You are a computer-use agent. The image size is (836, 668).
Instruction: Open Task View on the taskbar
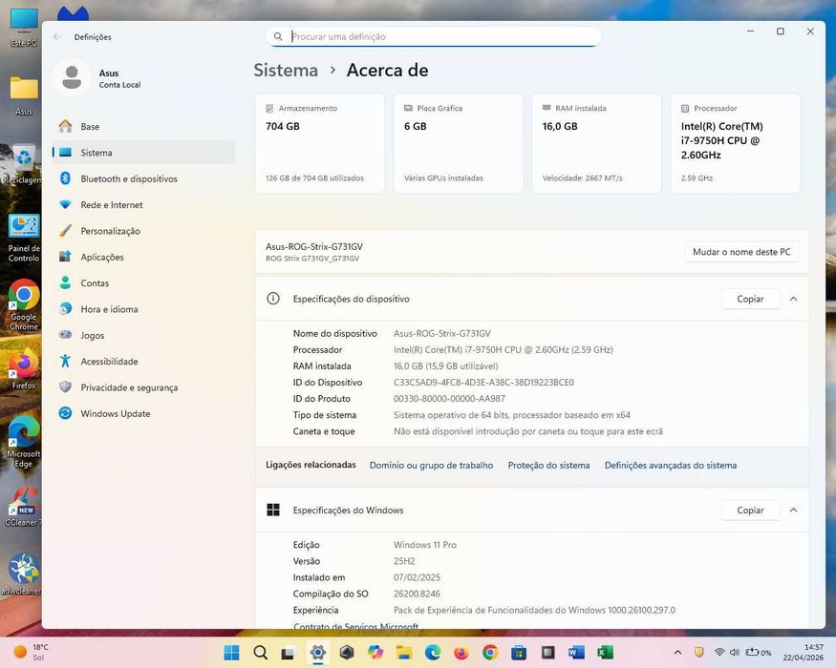(x=289, y=653)
